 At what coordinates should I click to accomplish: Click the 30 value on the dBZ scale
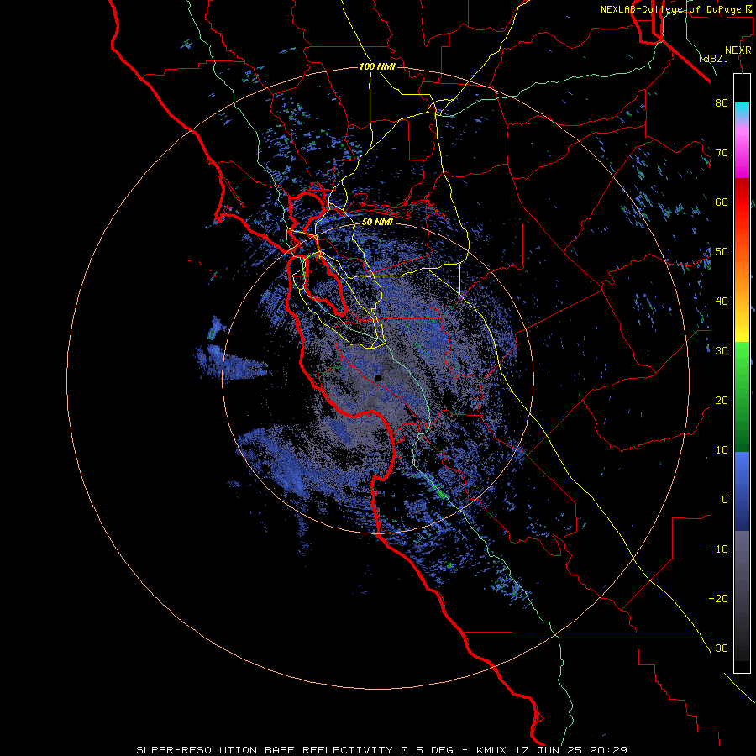pyautogui.click(x=722, y=350)
